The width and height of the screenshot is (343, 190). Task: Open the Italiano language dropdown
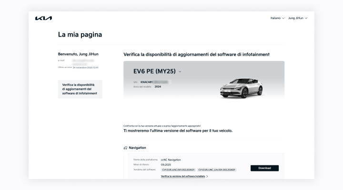[x=275, y=18]
